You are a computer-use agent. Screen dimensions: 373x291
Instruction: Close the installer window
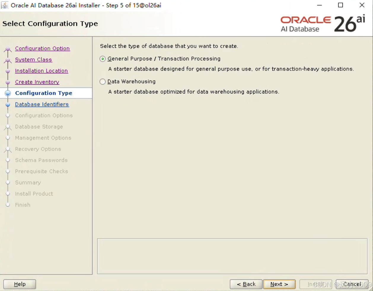pyautogui.click(x=362, y=5)
